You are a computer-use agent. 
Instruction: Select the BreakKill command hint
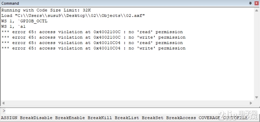coord(100,118)
